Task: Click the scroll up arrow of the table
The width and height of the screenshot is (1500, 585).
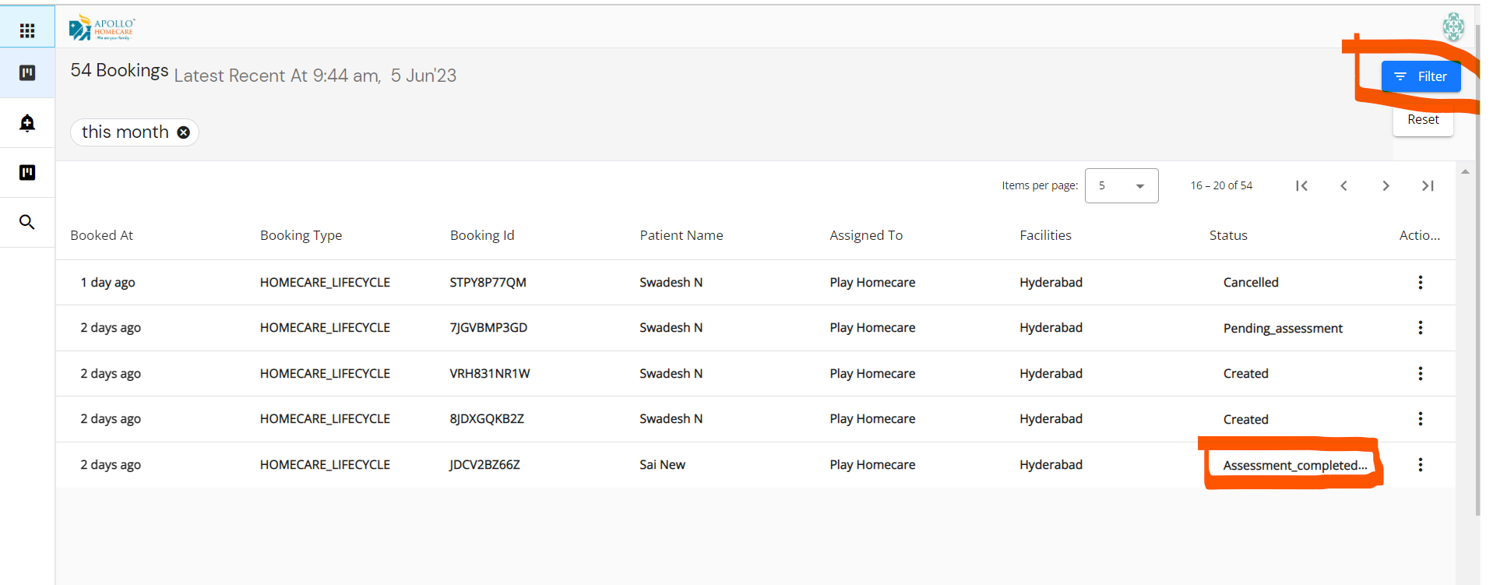Action: point(1465,171)
